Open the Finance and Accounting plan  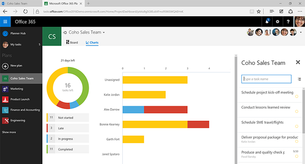[21, 110]
